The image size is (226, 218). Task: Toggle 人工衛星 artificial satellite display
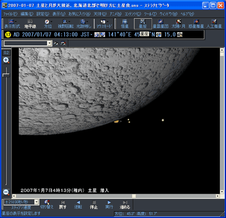(x=214, y=24)
